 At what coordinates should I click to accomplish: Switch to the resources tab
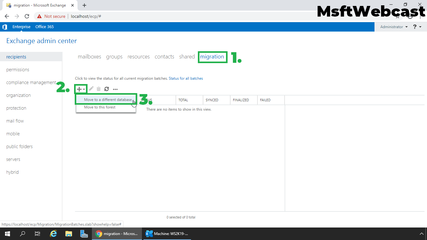138,57
